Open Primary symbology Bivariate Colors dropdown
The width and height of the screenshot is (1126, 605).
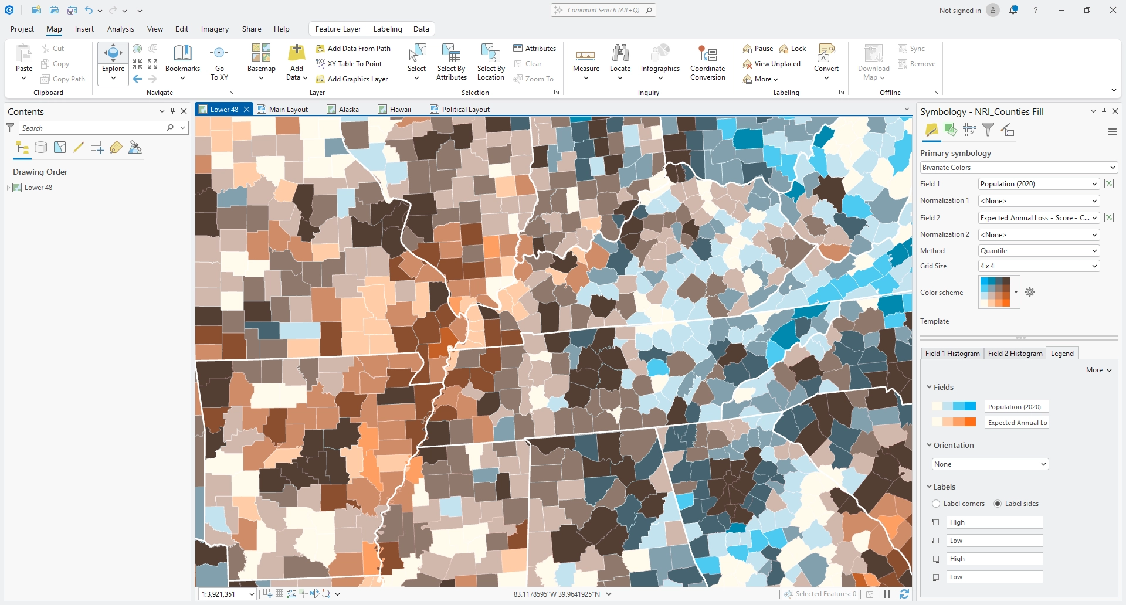tap(1019, 168)
